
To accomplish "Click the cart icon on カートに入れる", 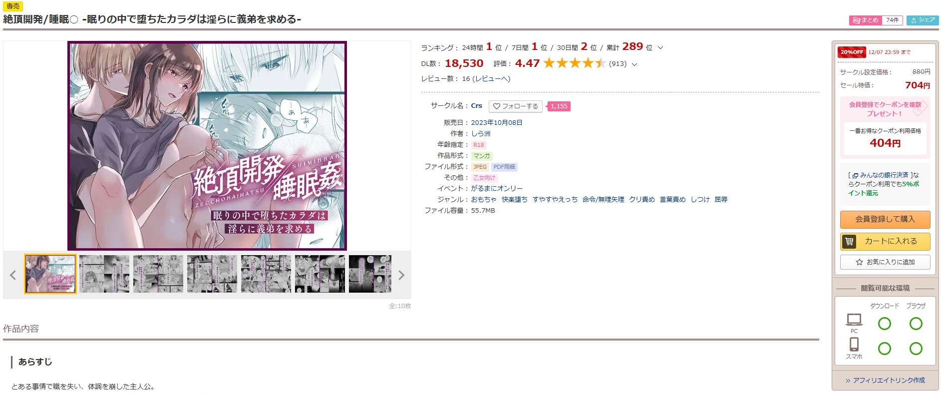I will click(x=849, y=241).
